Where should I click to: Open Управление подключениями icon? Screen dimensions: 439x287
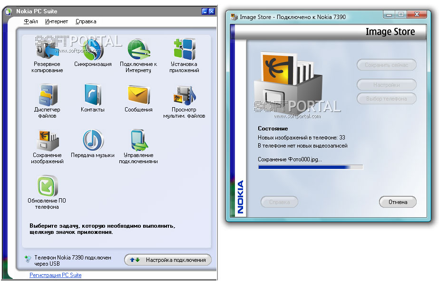[x=138, y=140]
